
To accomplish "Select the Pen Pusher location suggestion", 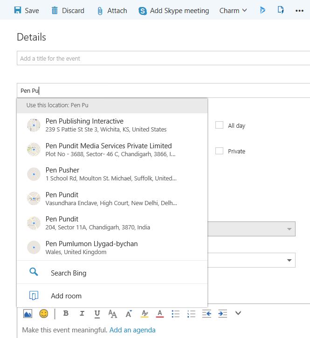I will (x=112, y=174).
